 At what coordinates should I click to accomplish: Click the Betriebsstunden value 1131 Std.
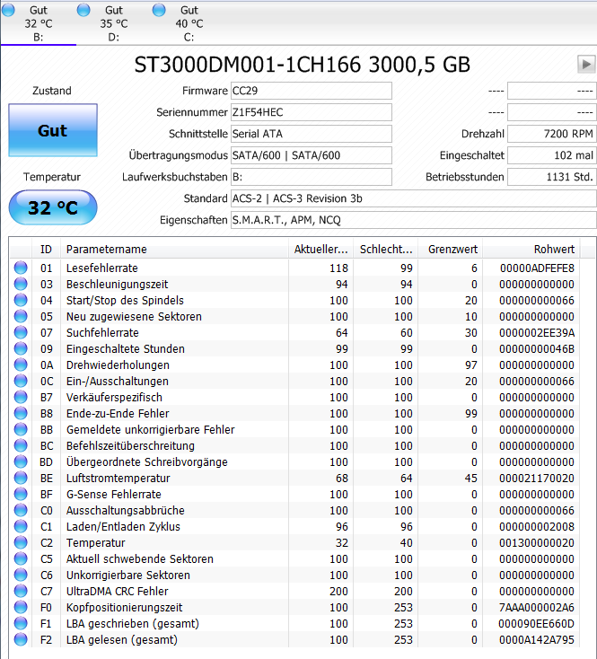[x=551, y=177]
